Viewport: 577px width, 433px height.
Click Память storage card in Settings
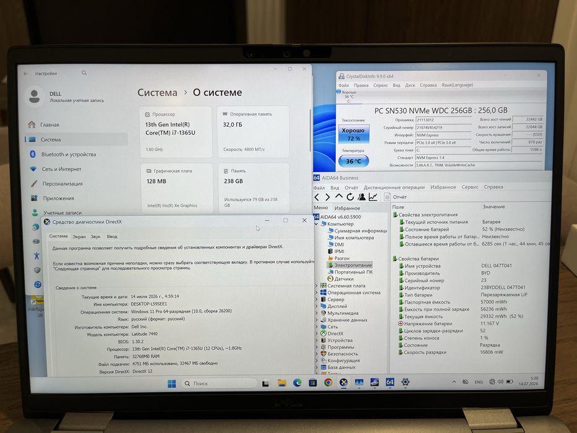(254, 188)
